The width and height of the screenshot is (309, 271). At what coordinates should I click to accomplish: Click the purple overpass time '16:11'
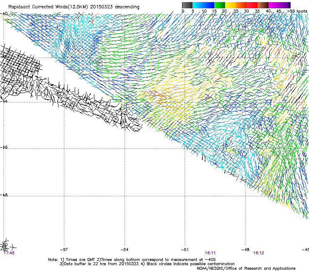(210, 253)
